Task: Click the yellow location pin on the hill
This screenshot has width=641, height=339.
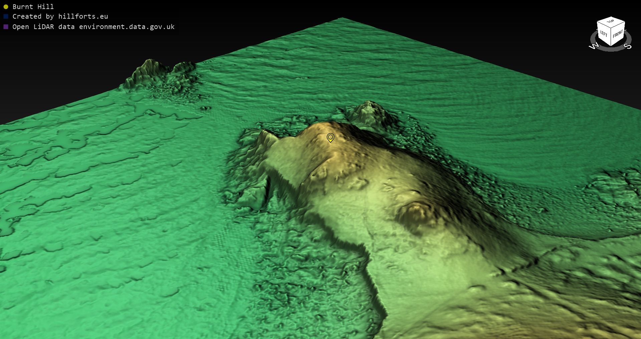Action: tap(330, 137)
